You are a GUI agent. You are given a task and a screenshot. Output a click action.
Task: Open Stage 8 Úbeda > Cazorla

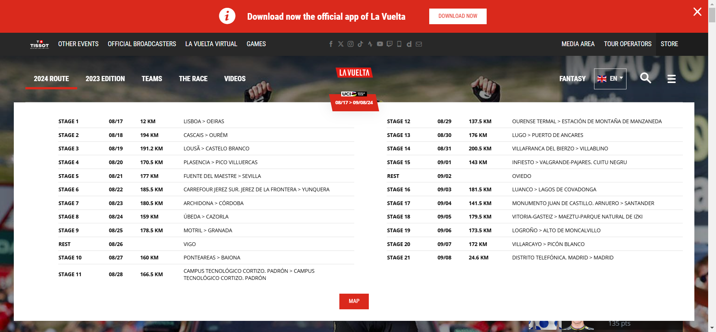(x=206, y=217)
